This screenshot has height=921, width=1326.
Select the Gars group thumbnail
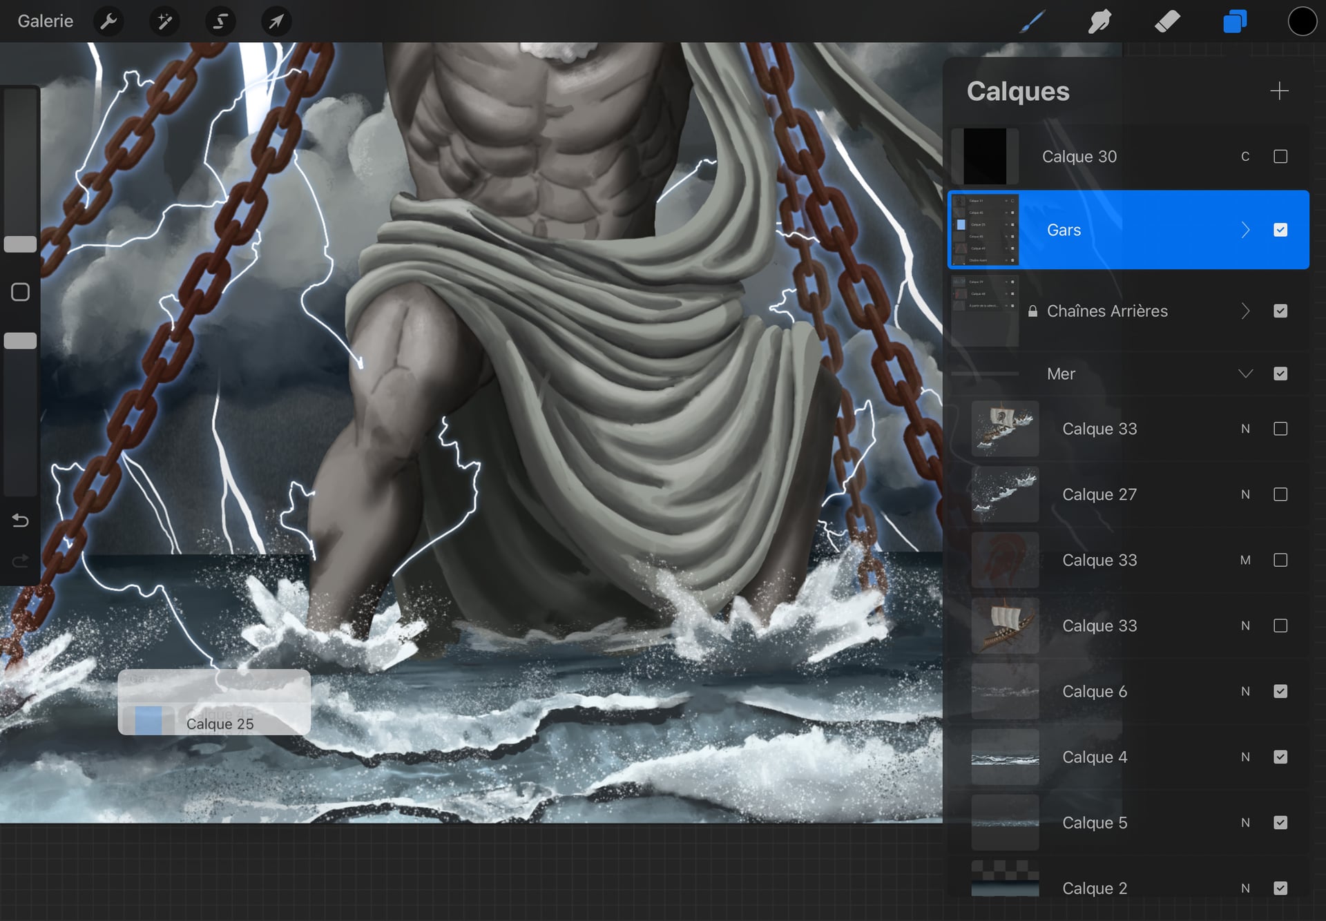984,230
